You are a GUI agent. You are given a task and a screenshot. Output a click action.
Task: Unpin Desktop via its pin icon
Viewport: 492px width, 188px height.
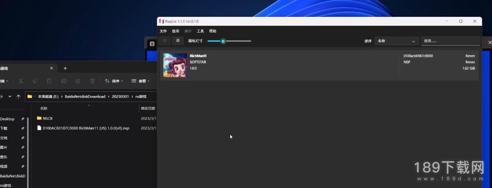click(x=22, y=119)
